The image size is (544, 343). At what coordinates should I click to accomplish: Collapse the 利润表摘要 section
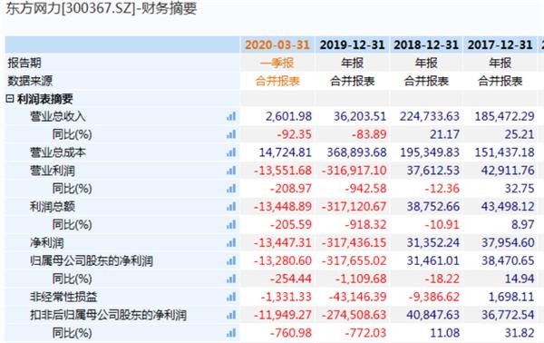[10, 99]
